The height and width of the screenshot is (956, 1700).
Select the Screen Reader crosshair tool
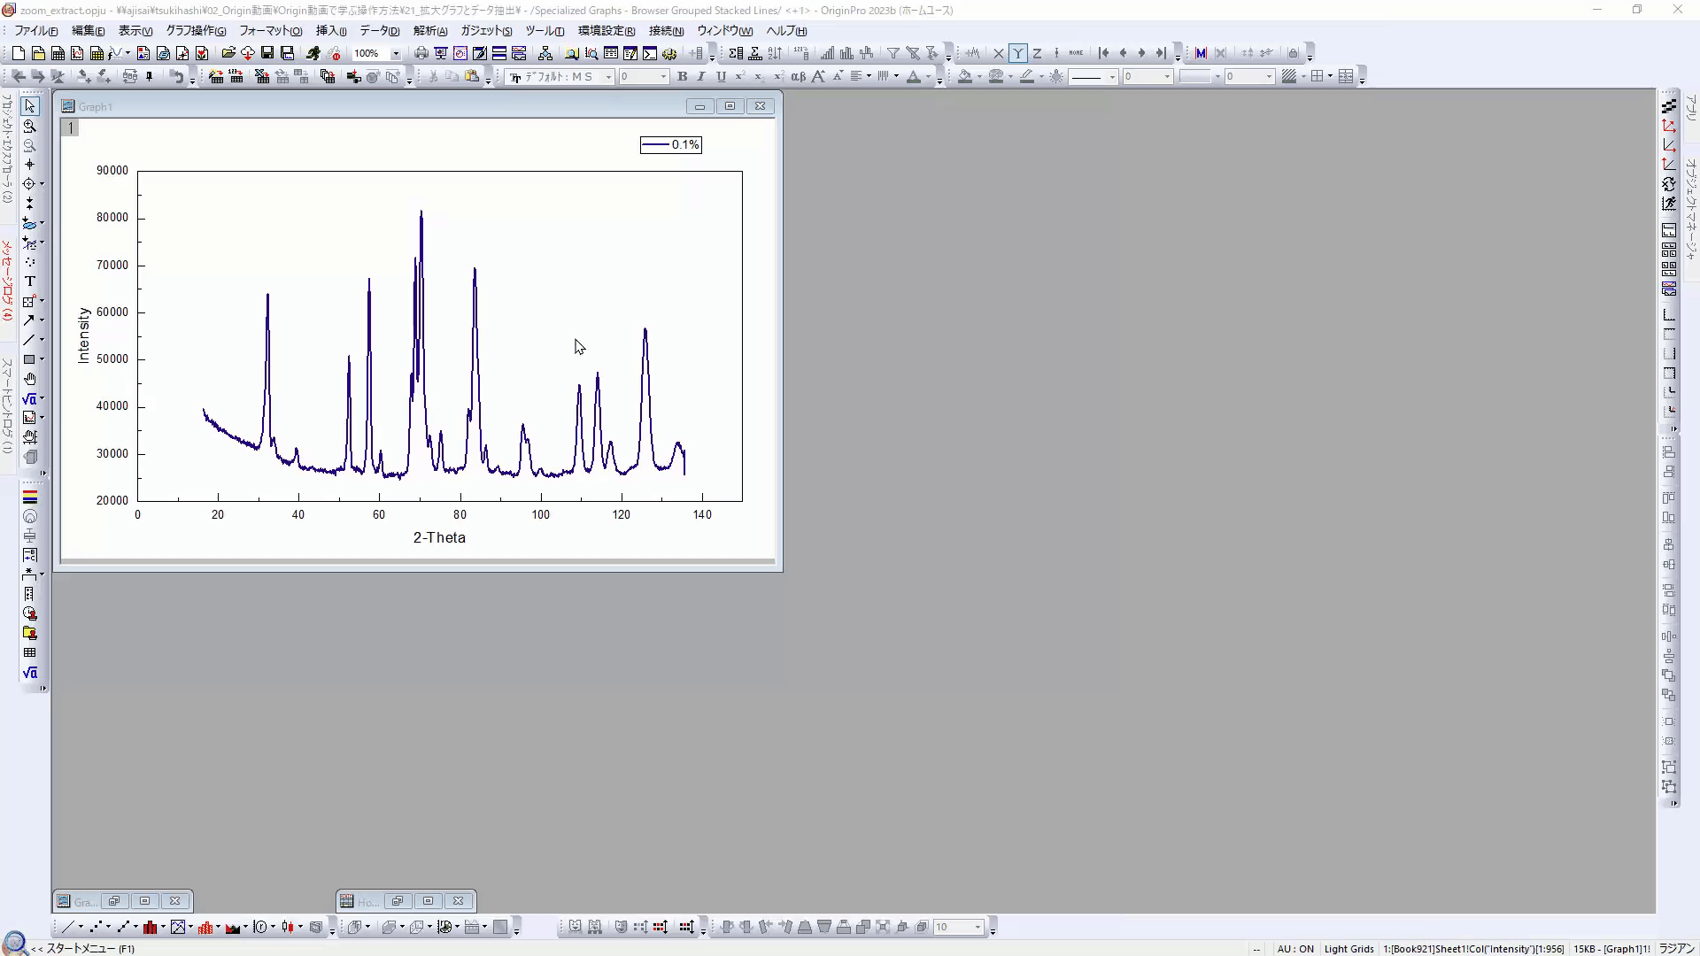[29, 165]
